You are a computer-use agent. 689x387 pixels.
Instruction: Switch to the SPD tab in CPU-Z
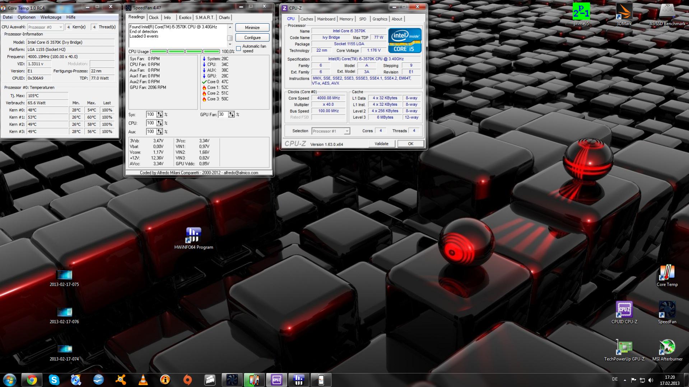(363, 19)
